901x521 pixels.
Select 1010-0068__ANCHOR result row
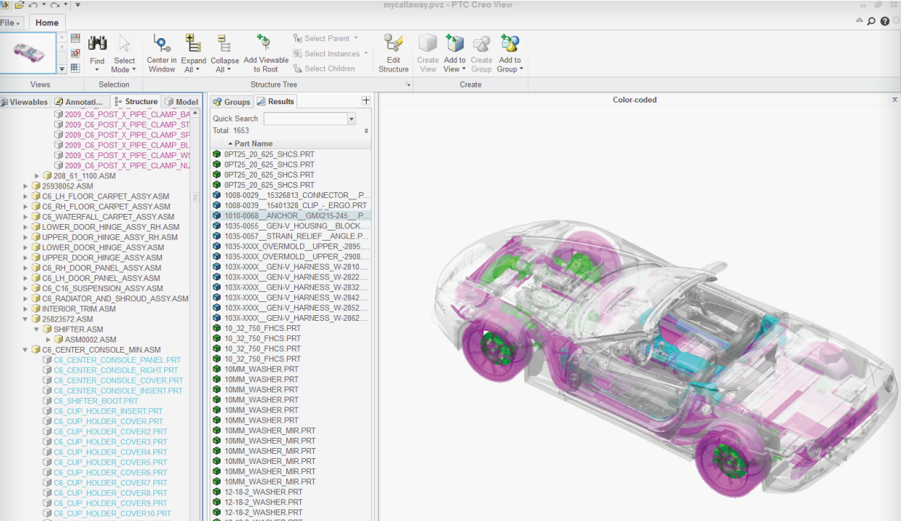(x=291, y=215)
